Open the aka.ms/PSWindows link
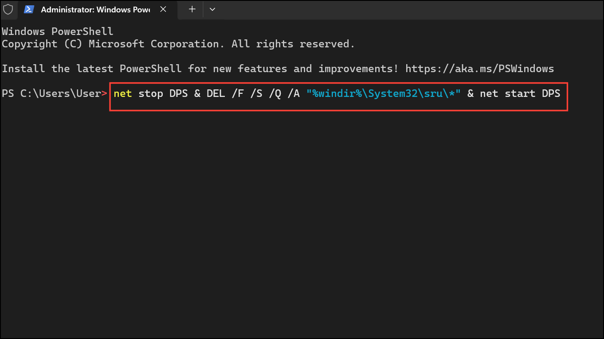 click(480, 69)
